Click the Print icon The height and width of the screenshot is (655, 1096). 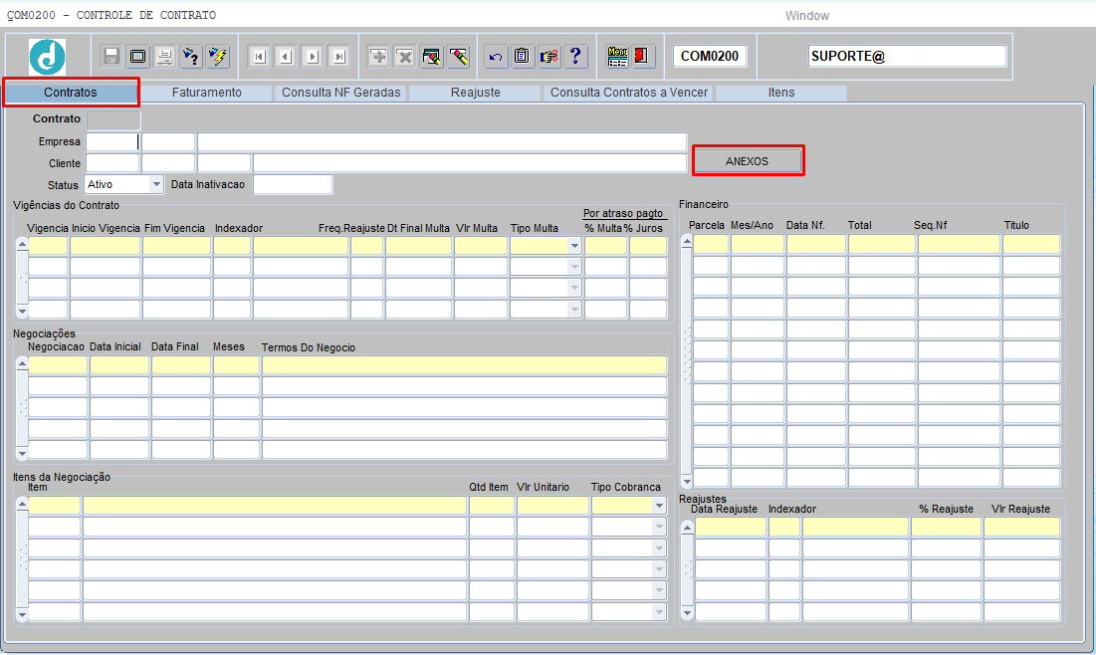[164, 56]
